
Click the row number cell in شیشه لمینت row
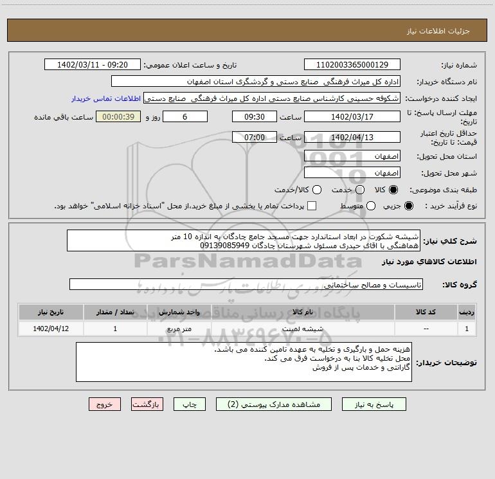coord(467,329)
